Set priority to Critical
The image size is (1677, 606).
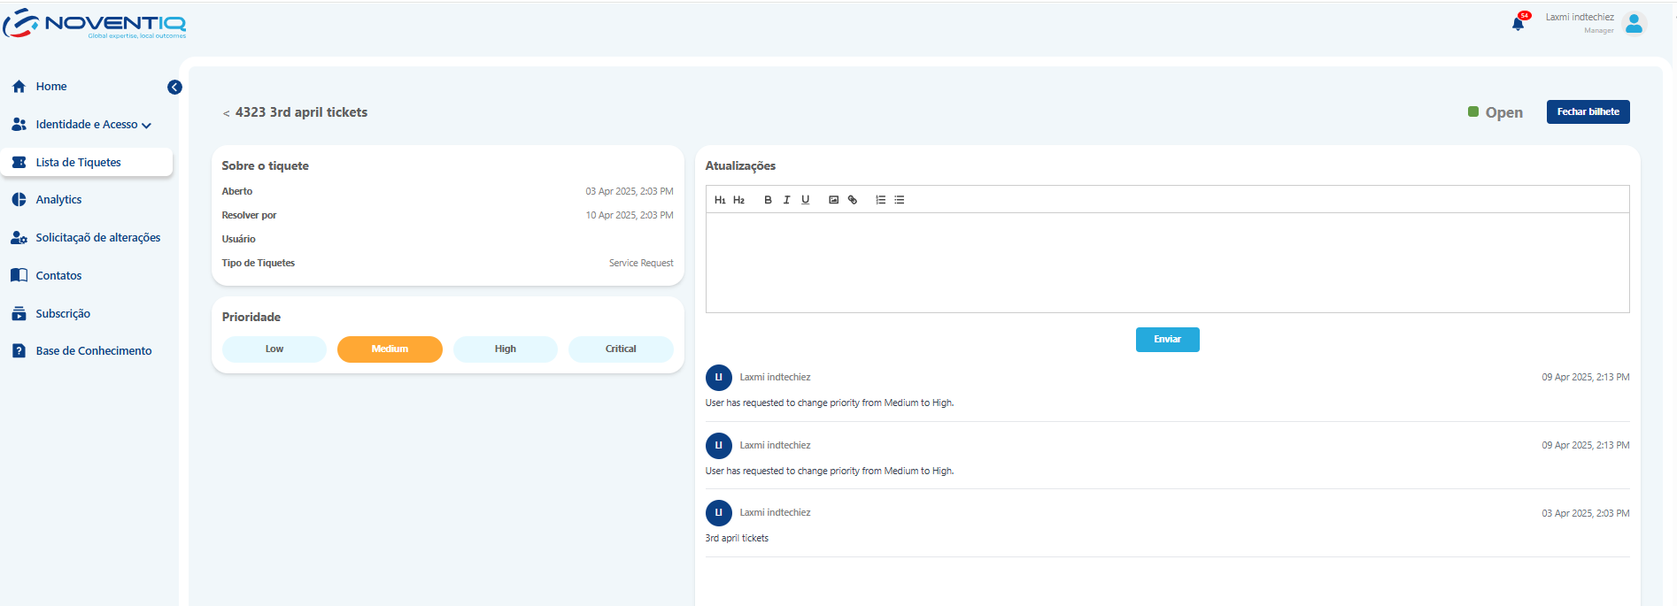pos(621,349)
